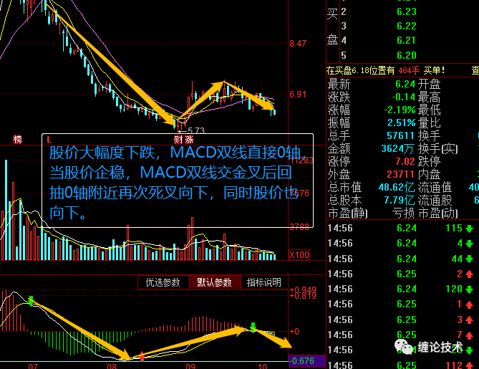Click the +0 MACD zero axis label
The width and height of the screenshot is (479, 369).
294,332
